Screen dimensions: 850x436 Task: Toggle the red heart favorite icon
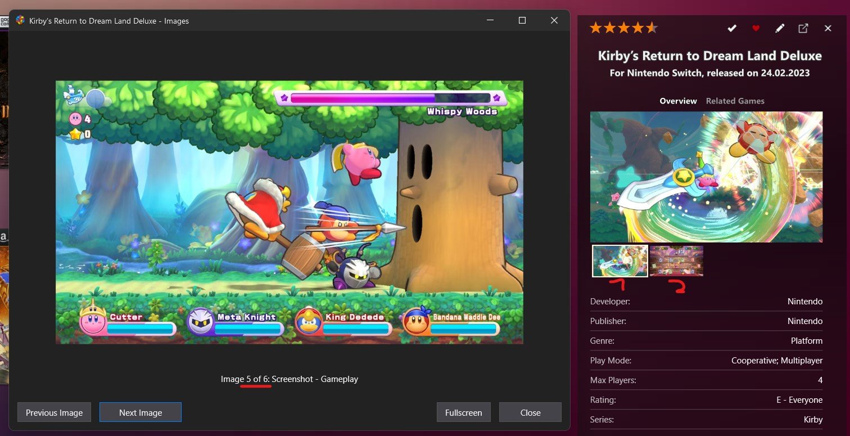(756, 28)
